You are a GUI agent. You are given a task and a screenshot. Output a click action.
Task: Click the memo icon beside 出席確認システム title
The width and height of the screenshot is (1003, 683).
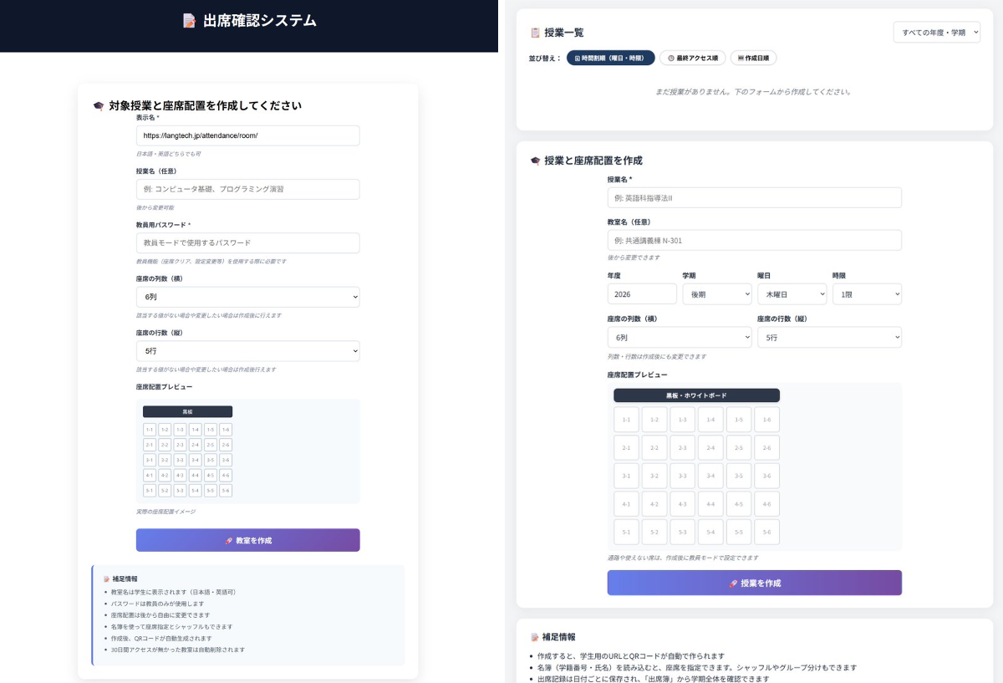pos(189,21)
